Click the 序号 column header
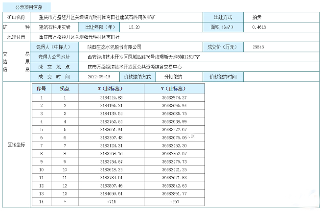Screen dimensions: 323x211 point(42,89)
